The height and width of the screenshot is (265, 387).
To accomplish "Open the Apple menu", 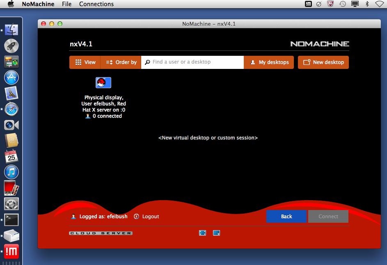I will coord(11,4).
